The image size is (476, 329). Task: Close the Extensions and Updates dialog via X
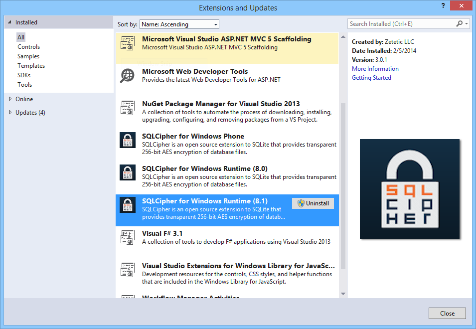[461, 6]
